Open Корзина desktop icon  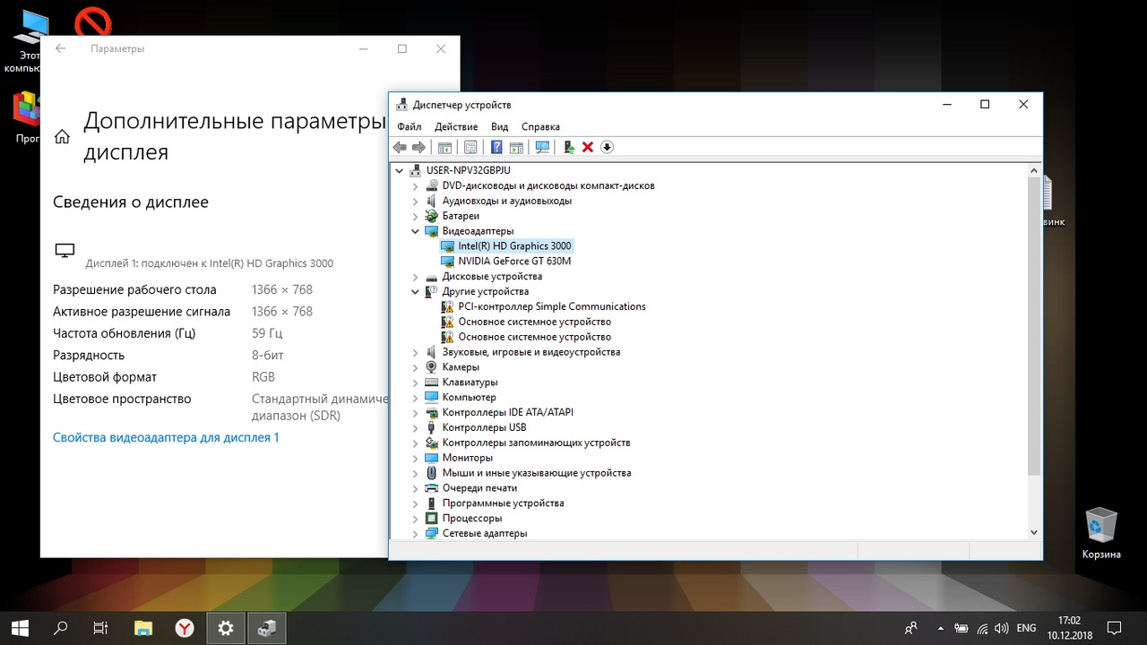coord(1101,533)
